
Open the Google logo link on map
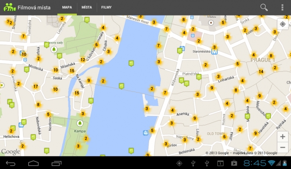pos(10,152)
